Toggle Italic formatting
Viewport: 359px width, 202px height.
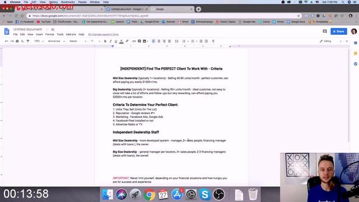[x=111, y=41]
